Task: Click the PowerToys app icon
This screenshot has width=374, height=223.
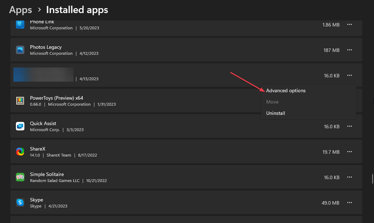Action: (x=20, y=101)
